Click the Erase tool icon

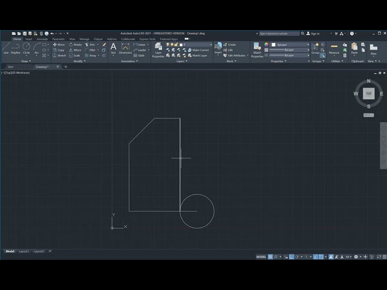click(x=104, y=45)
